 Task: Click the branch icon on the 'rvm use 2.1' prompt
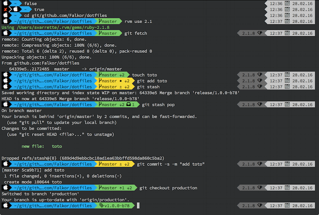101,21
